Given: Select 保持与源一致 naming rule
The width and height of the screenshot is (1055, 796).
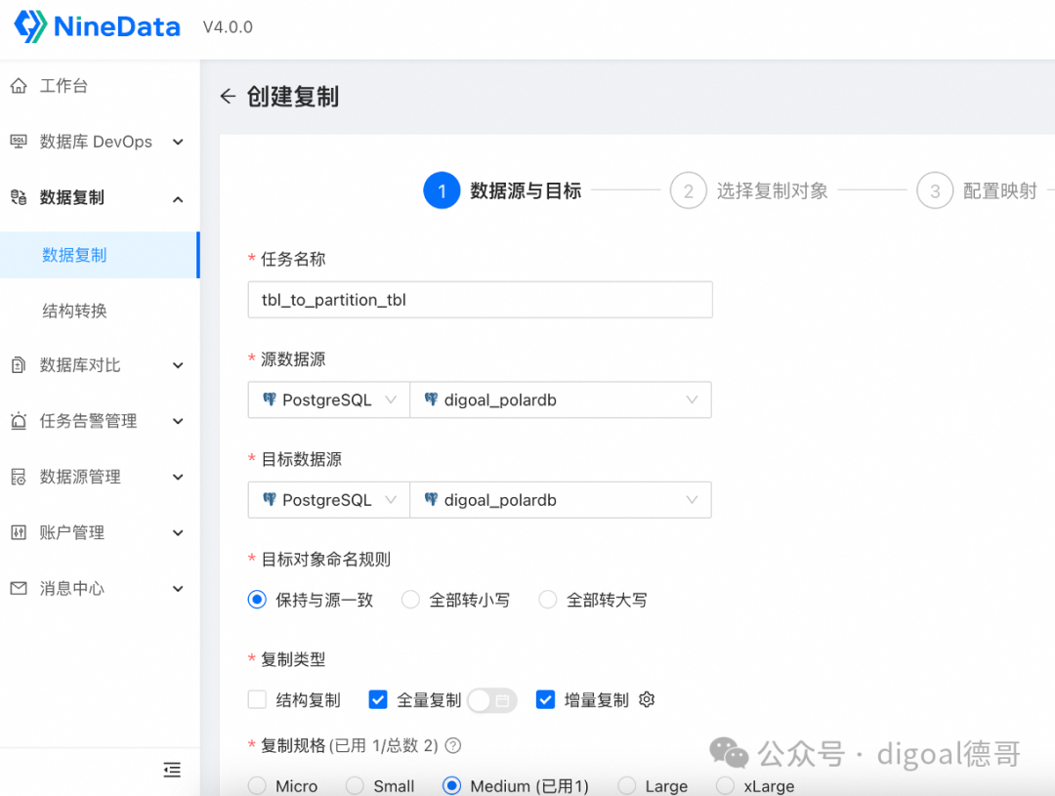Looking at the screenshot, I should click(x=257, y=600).
